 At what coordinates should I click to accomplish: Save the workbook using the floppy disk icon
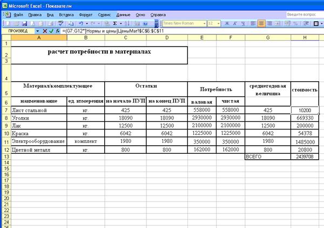(x=25, y=23)
